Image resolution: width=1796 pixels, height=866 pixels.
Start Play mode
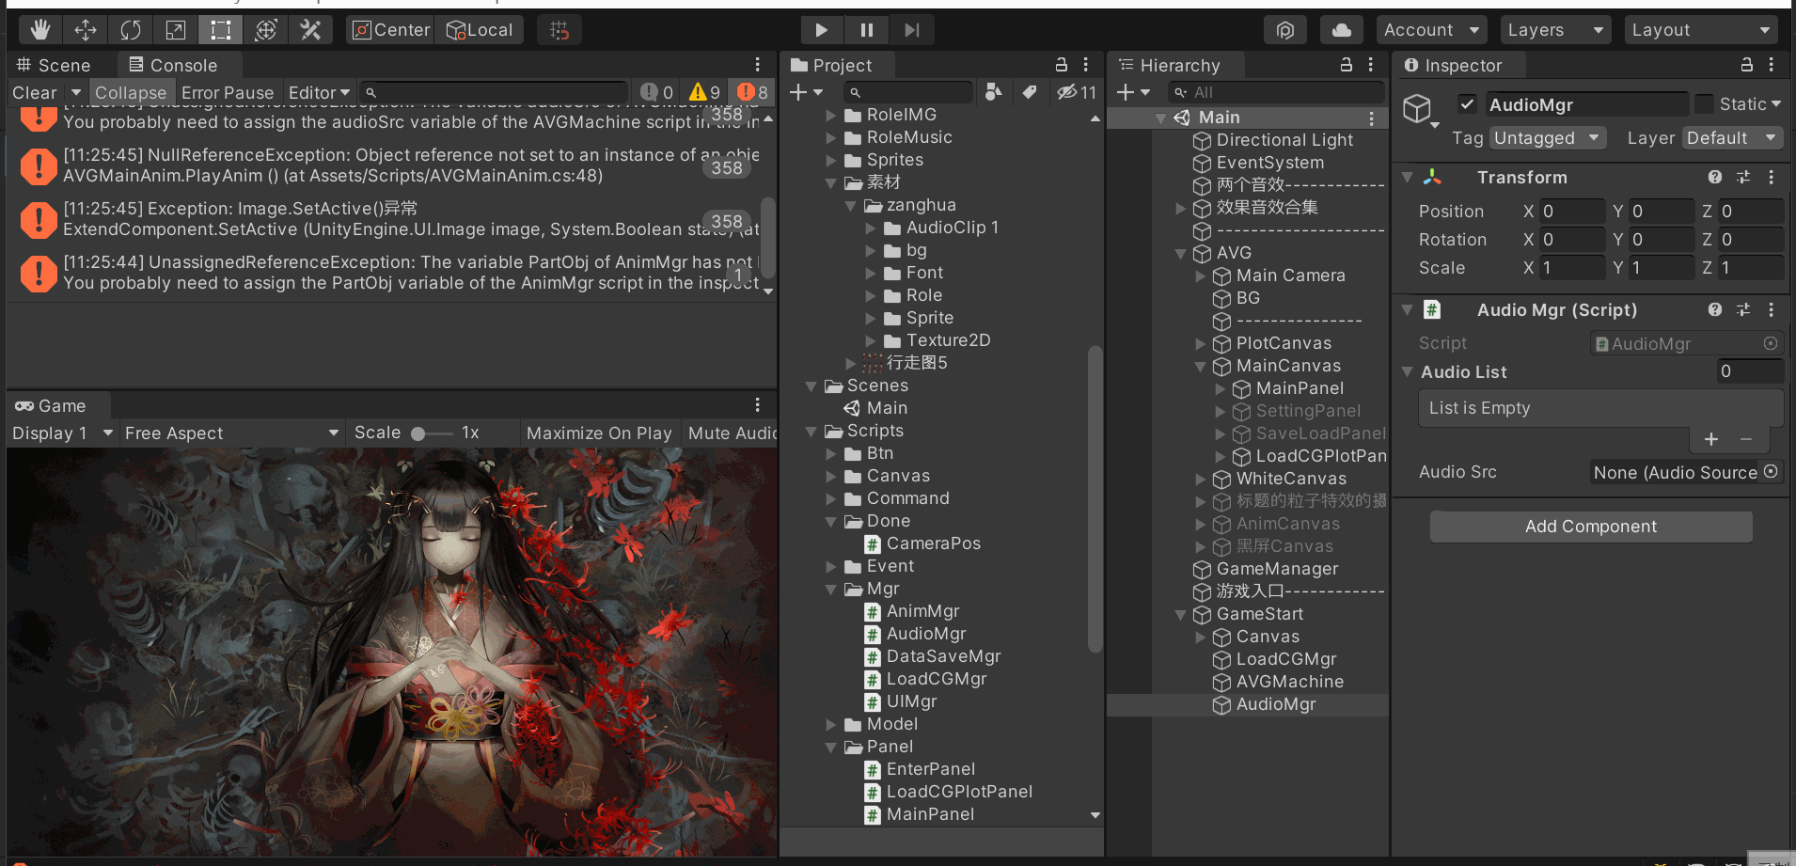click(821, 30)
